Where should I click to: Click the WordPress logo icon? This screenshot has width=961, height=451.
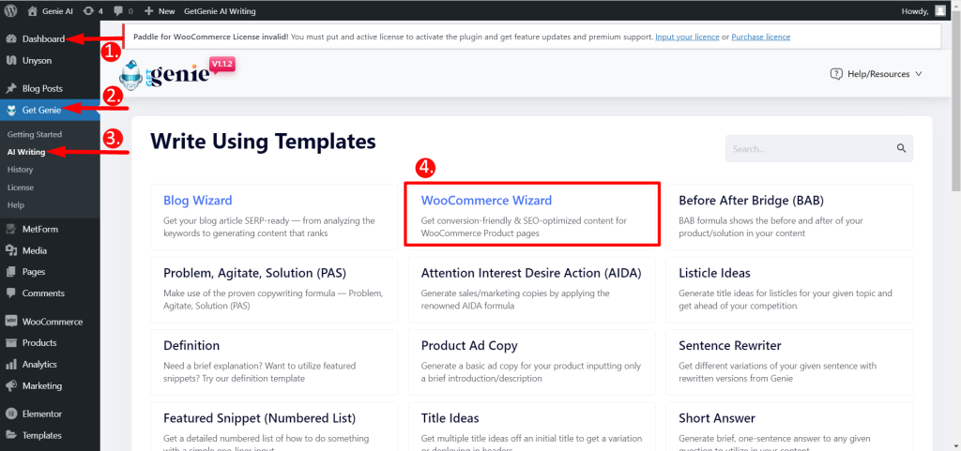pos(11,11)
